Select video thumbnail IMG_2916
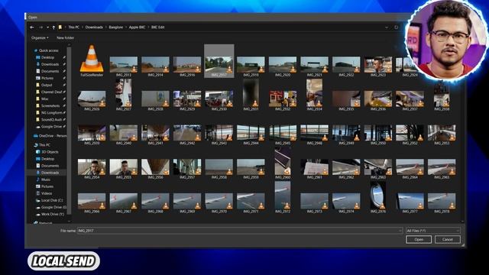The height and width of the screenshot is (275, 489). point(187,66)
